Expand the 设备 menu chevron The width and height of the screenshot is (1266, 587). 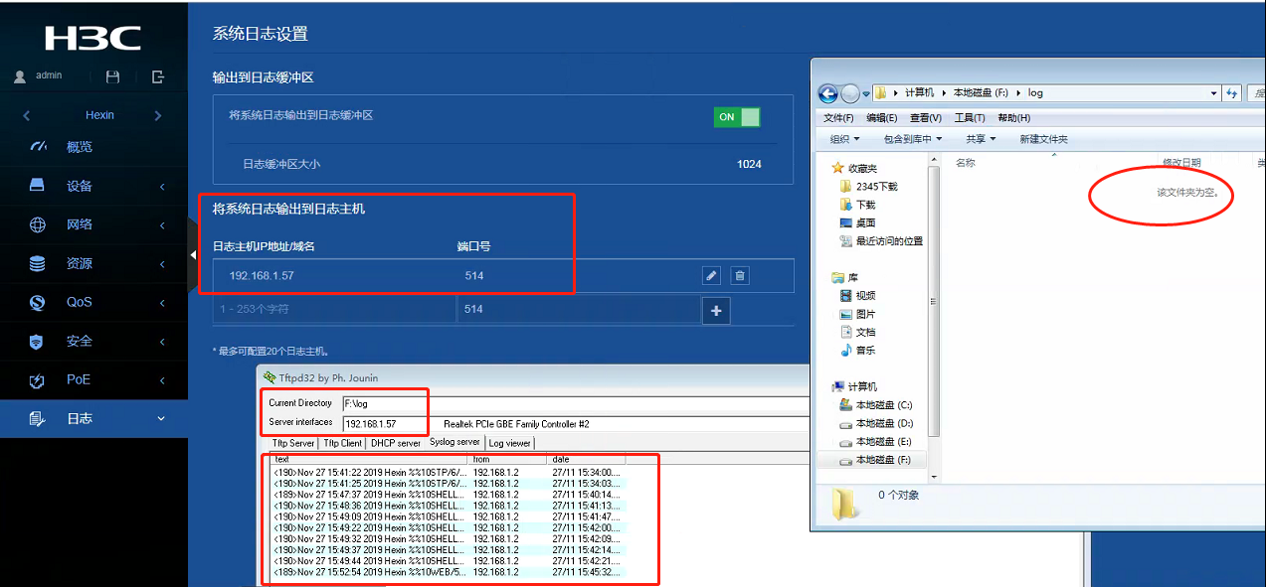162,186
